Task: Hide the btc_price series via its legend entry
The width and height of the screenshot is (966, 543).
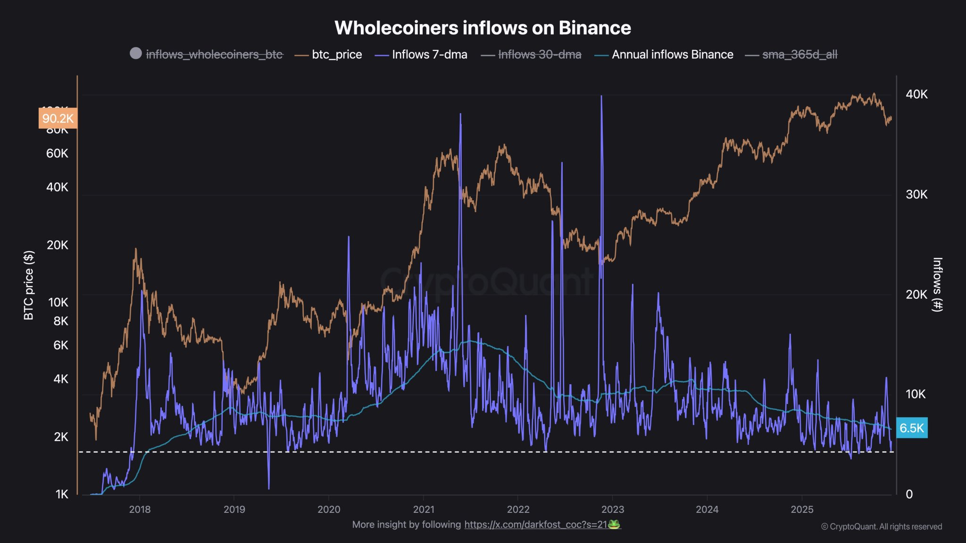Action: pos(336,54)
